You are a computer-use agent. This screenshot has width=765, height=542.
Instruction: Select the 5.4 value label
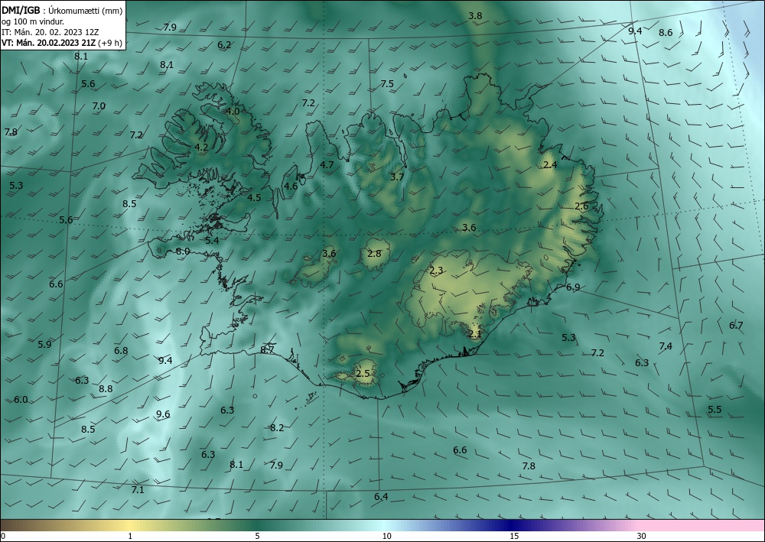(212, 240)
